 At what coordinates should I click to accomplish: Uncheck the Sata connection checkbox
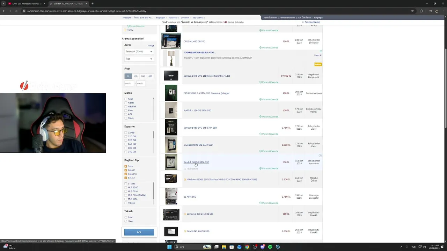[126, 166]
